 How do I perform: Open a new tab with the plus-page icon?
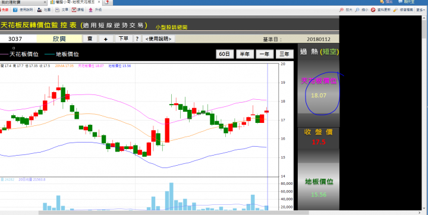tap(107, 2)
